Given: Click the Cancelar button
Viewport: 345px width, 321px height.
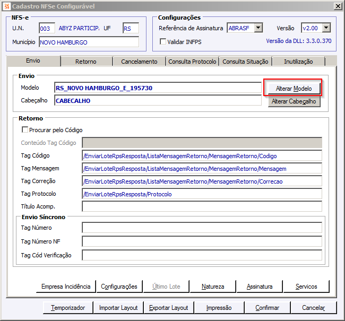Looking at the screenshot, I should (x=314, y=308).
